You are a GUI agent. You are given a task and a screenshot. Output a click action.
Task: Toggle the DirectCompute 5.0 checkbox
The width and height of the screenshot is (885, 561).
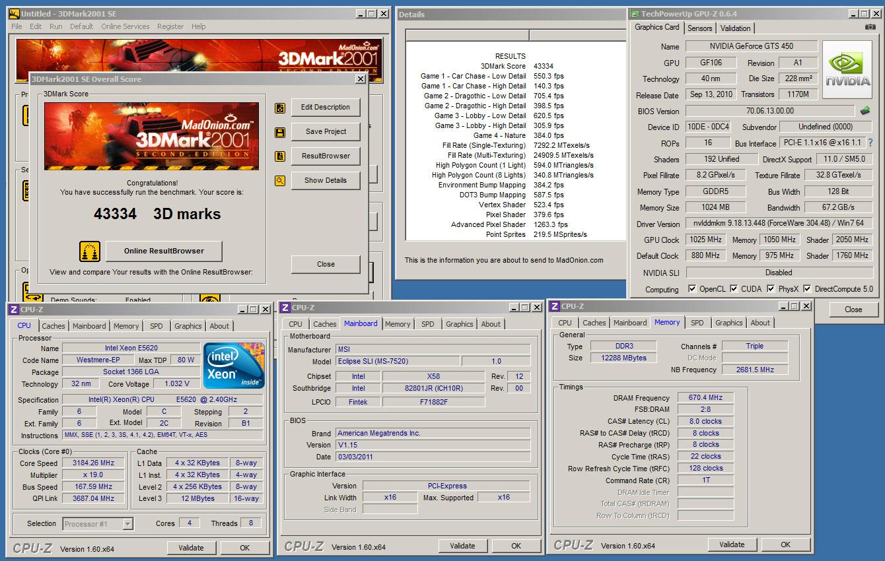[807, 289]
